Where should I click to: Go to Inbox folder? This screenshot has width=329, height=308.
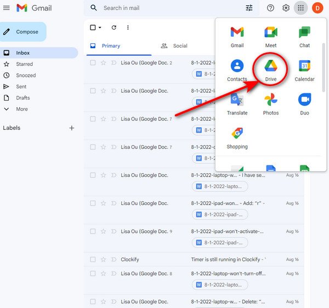(x=39, y=53)
